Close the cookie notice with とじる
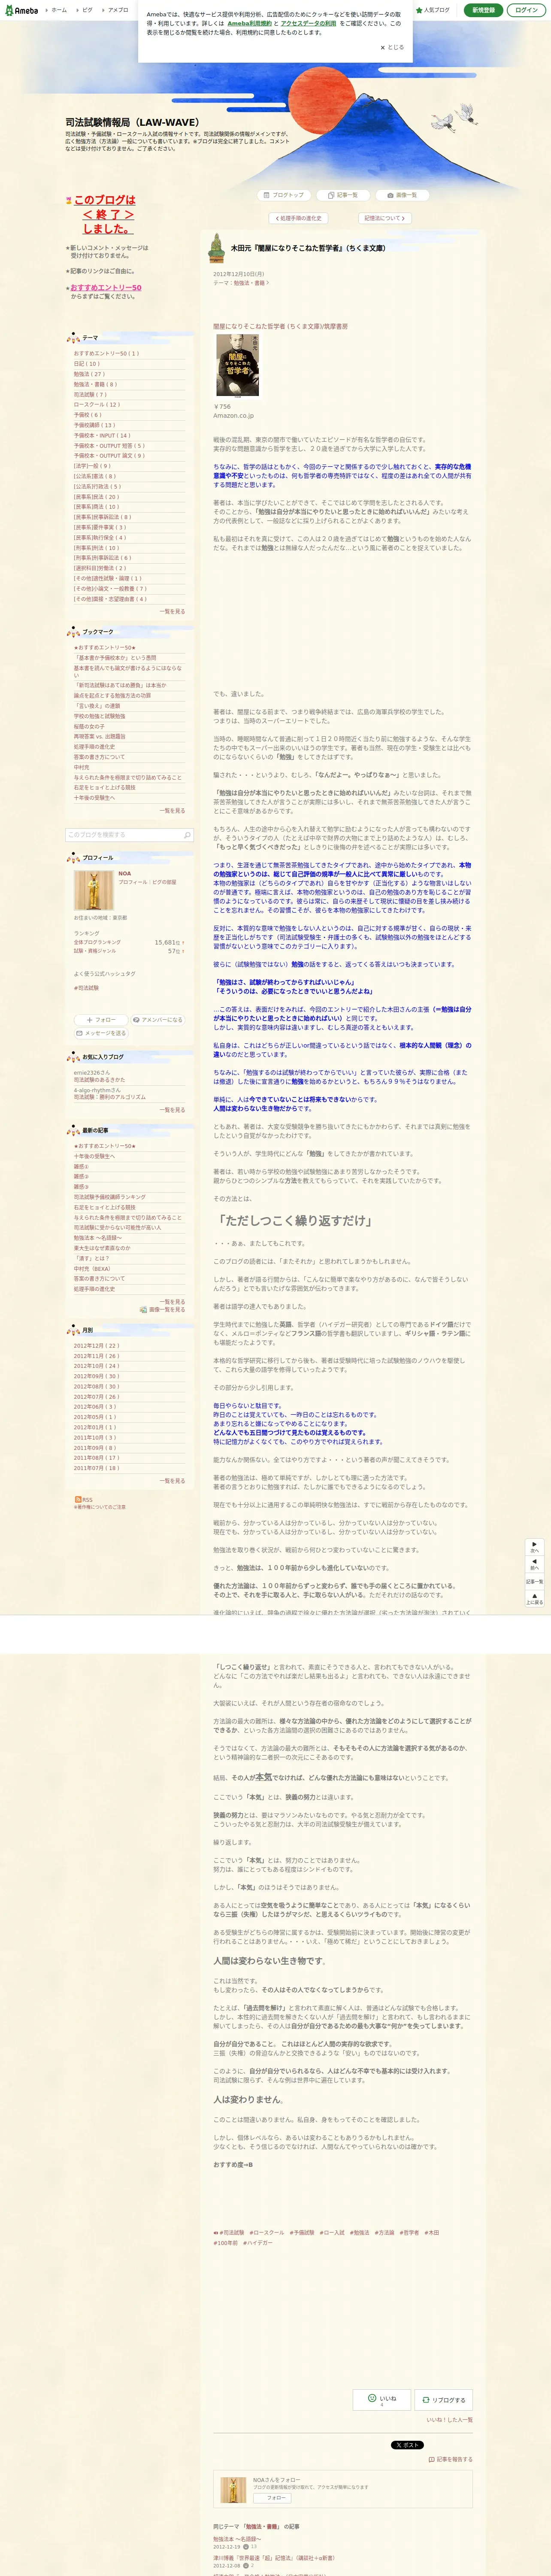 (x=392, y=47)
